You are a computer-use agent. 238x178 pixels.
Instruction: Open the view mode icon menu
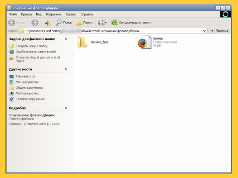point(102,23)
